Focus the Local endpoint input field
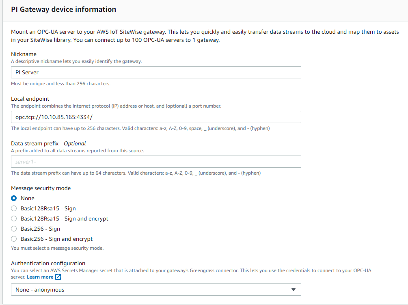 (x=156, y=117)
